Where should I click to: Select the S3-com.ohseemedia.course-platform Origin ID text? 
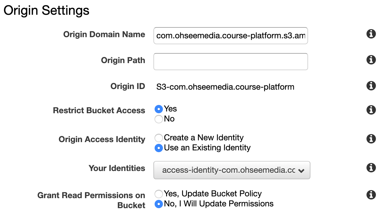tap(225, 87)
